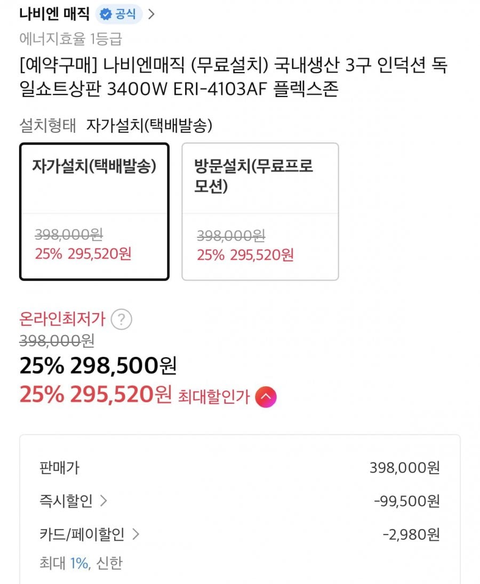Click the 에너지효율 1등급 label
Image resolution: width=480 pixels, height=584 pixels.
(70, 39)
